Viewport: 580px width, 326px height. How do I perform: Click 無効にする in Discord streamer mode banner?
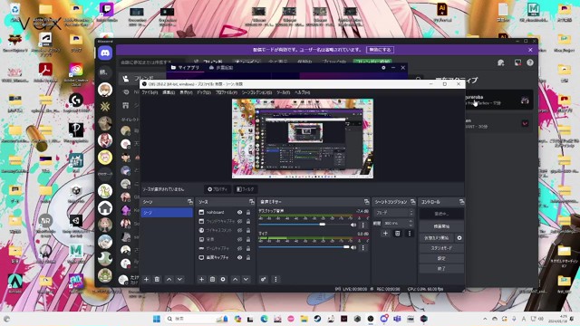click(381, 50)
